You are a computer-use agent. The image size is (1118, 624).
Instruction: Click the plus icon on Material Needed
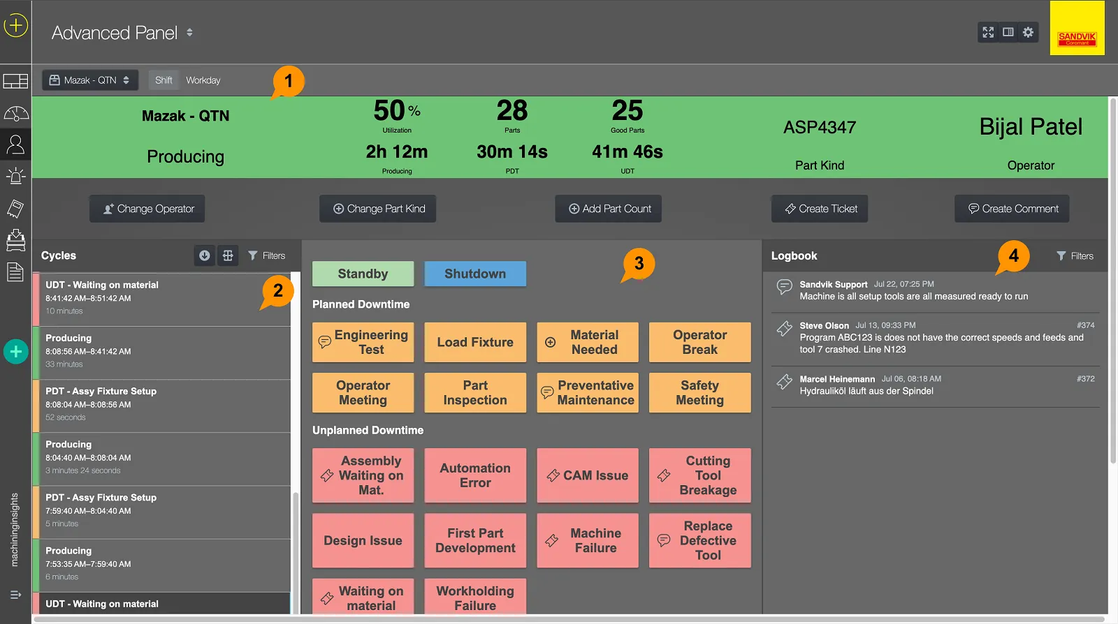coord(551,343)
